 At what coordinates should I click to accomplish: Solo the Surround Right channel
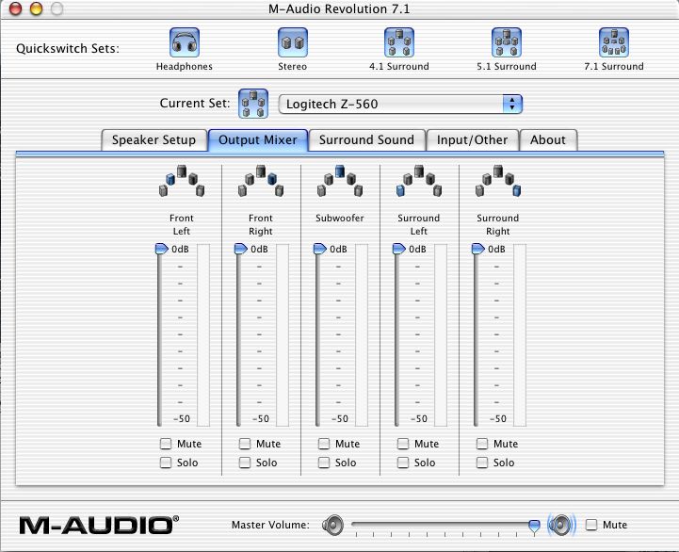[x=482, y=463]
